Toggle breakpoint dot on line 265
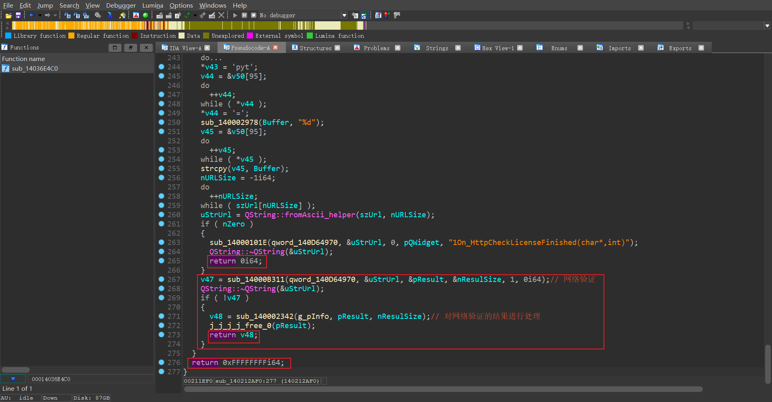The image size is (772, 402). [x=161, y=261]
